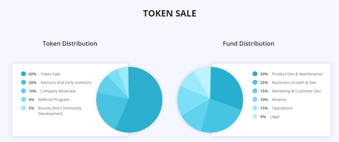This screenshot has width=339, height=142.
Task: Click the Advisors And Early Investors legend dot
Action: (24, 82)
